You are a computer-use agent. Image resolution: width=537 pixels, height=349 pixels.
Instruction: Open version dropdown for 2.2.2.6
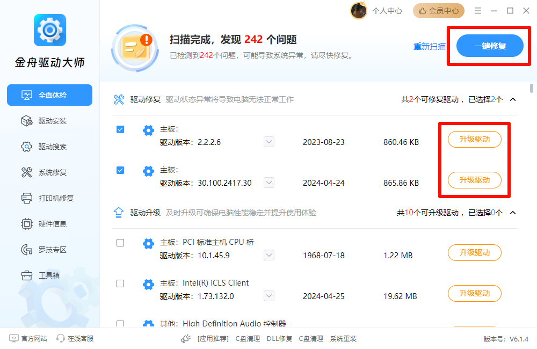269,142
